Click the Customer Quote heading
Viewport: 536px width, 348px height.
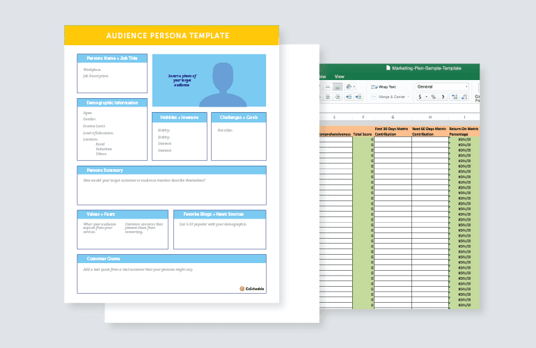(103, 258)
